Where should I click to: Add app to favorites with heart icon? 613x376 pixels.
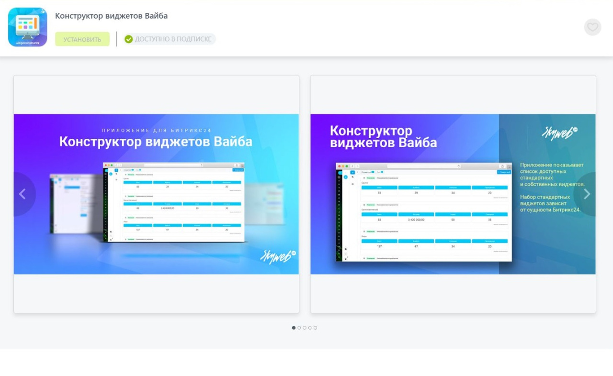point(592,27)
